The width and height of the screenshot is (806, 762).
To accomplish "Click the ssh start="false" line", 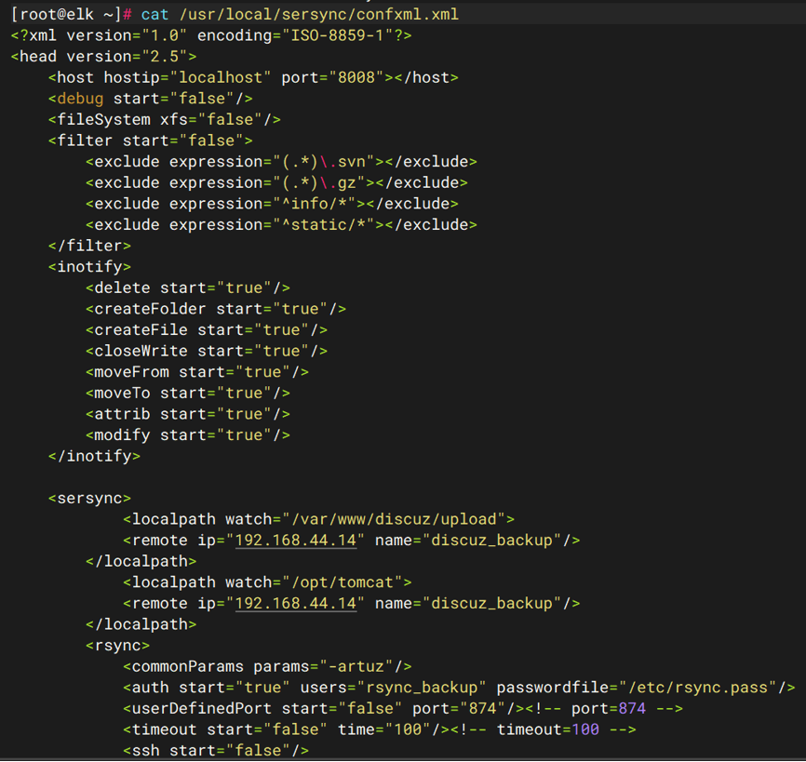I will 216,751.
